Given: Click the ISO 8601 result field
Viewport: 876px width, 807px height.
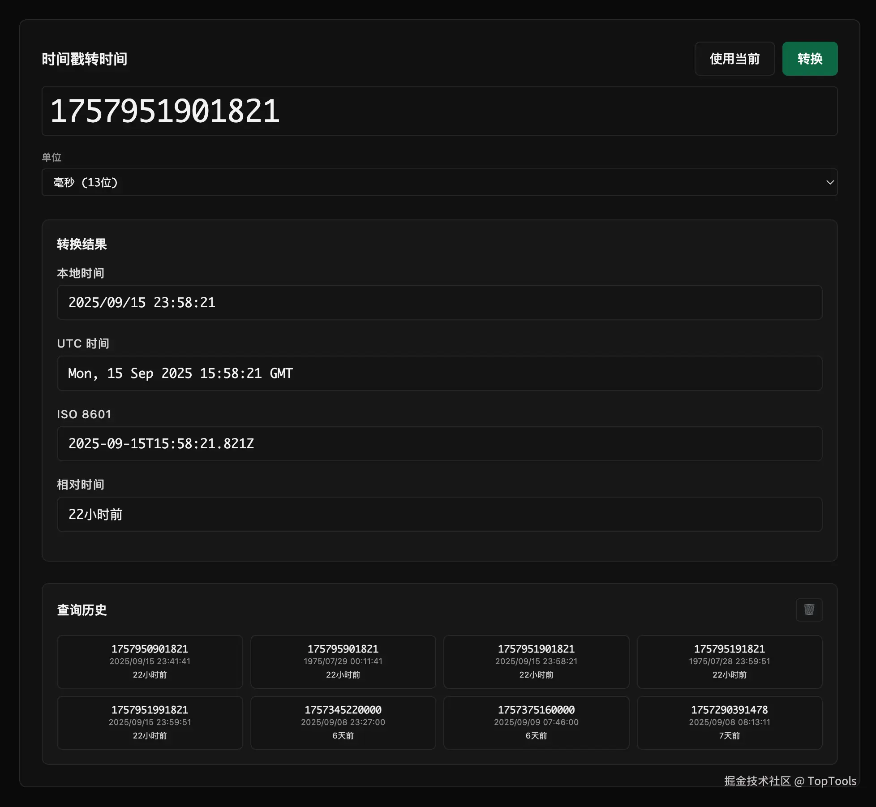Looking at the screenshot, I should [x=439, y=444].
